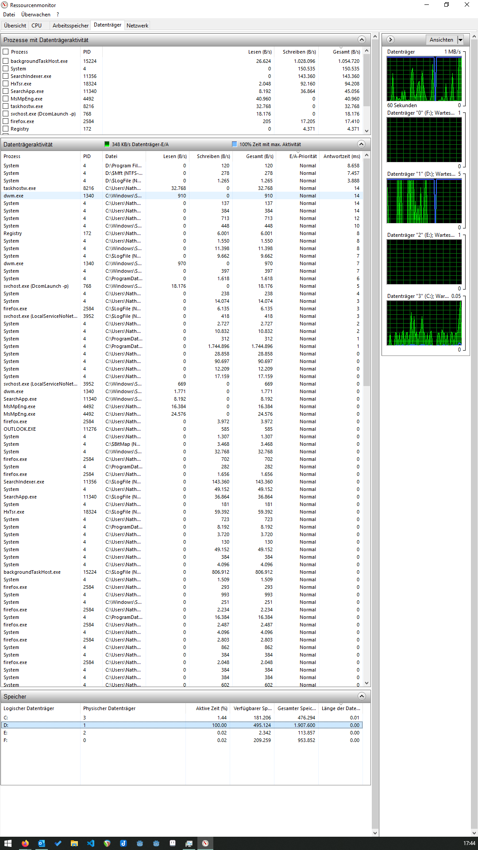The height and width of the screenshot is (850, 478).
Task: Open Microsoft To Do checkmark taskbar icon
Action: coord(58,843)
